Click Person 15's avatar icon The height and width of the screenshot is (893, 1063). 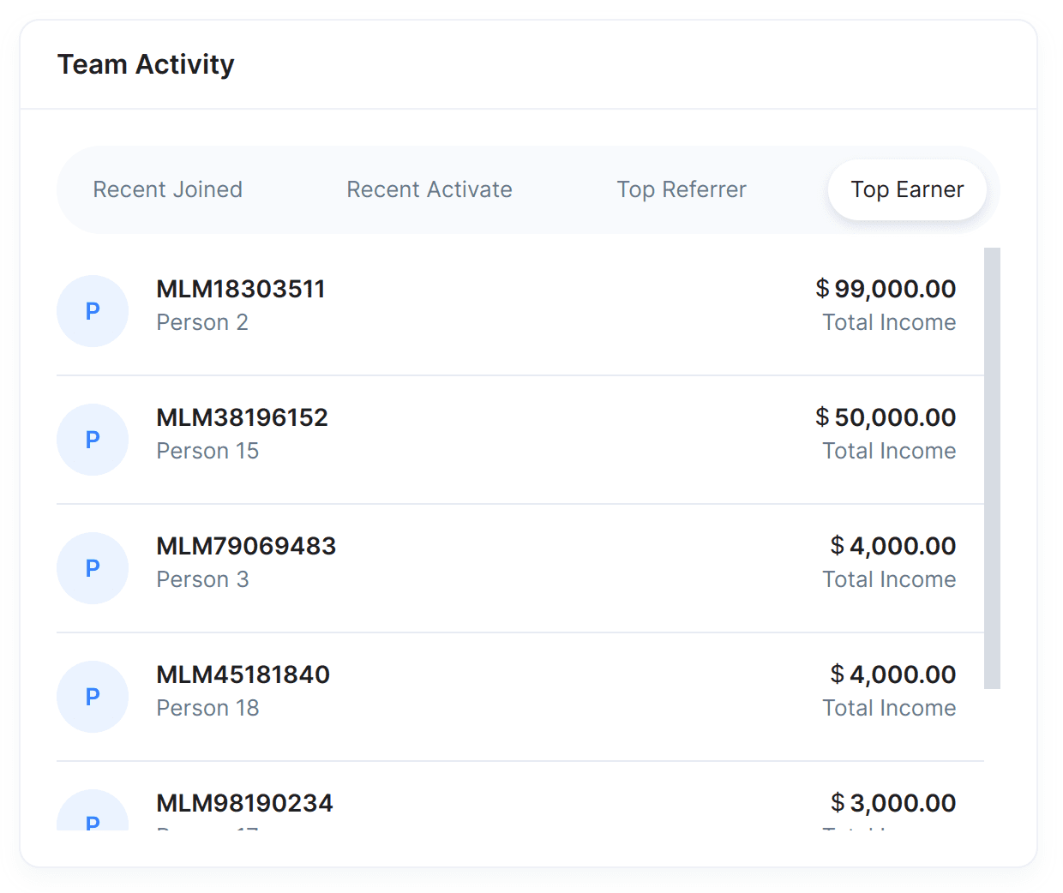[x=93, y=440]
